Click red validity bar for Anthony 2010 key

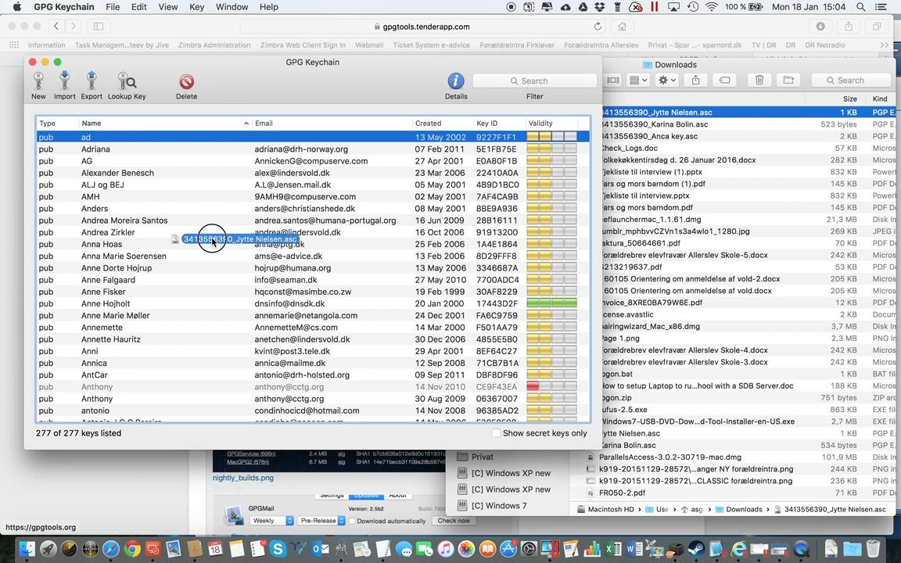[533, 386]
